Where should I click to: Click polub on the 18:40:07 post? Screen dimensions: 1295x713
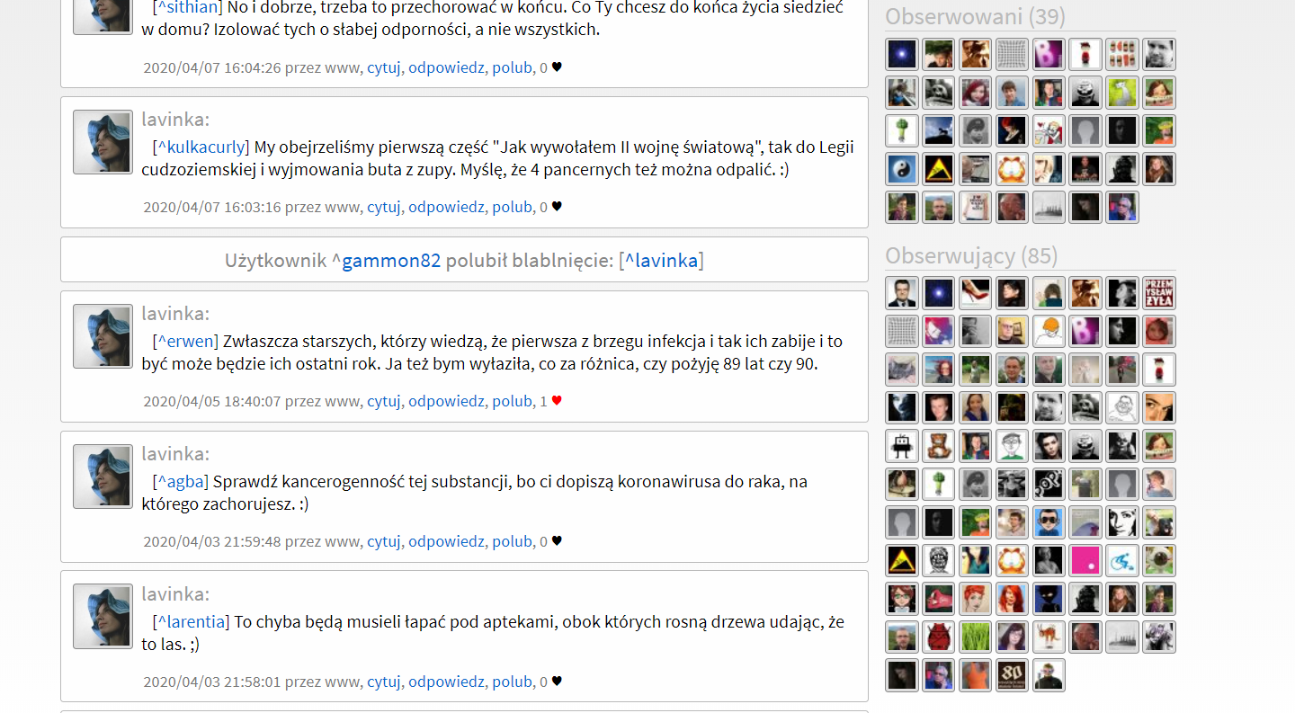[x=512, y=402]
